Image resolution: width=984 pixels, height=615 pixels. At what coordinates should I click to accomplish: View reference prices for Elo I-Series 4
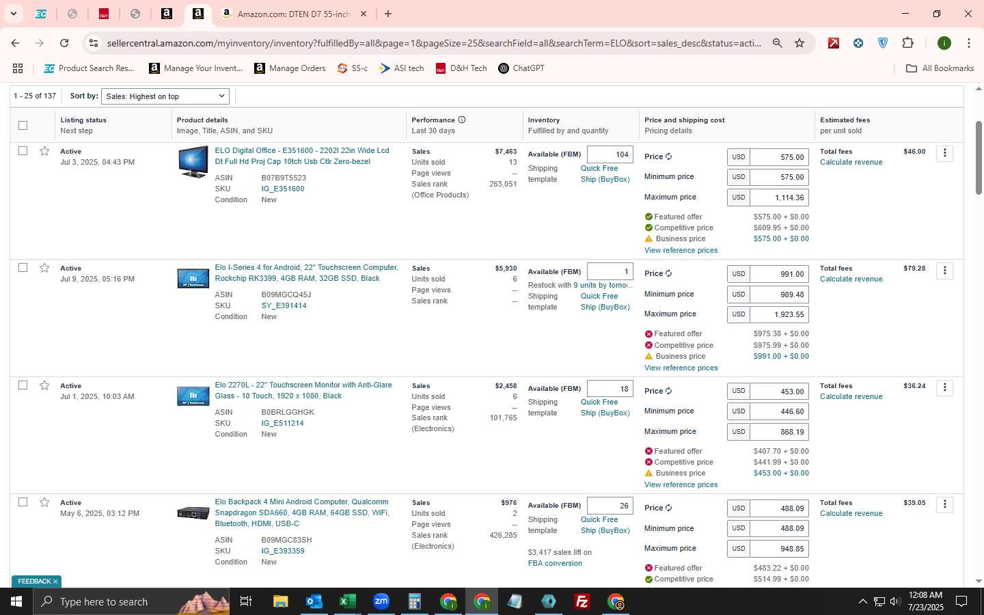681,368
